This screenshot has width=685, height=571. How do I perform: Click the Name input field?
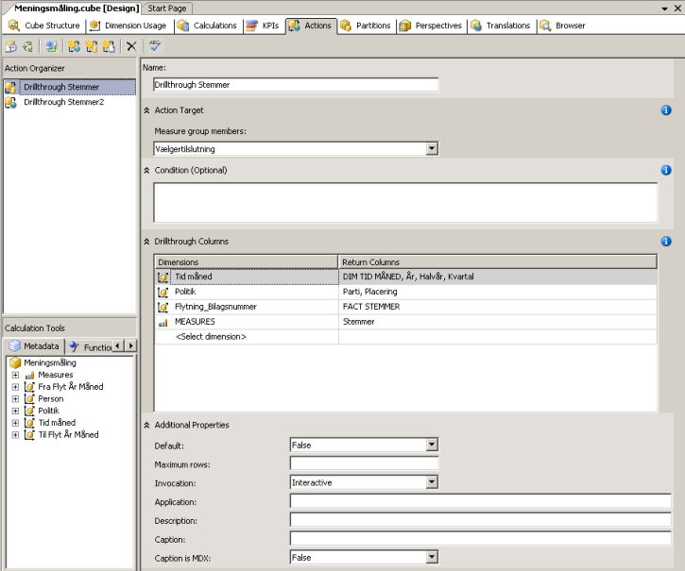coord(296,85)
